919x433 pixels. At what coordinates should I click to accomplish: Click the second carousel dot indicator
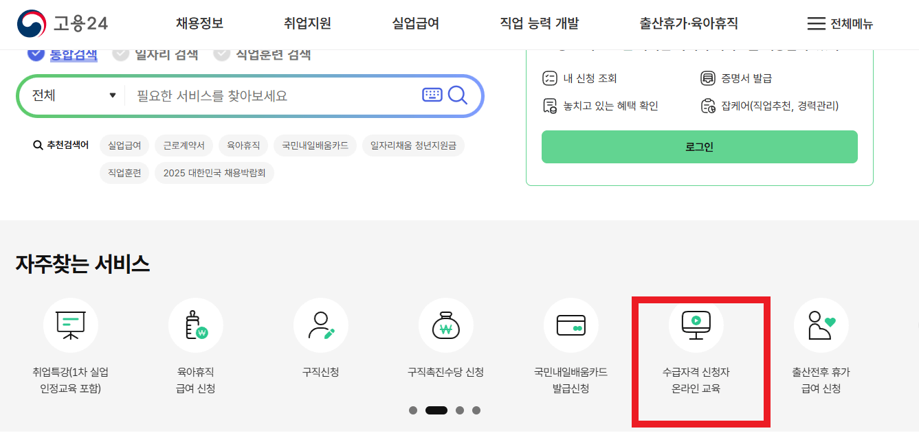[438, 410]
